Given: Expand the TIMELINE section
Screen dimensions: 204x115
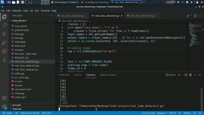Looking at the screenshot, I should [32, 109].
